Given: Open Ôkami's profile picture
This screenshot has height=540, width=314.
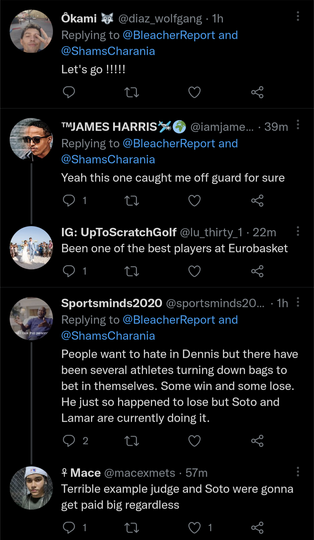Looking at the screenshot, I should coord(31,31).
